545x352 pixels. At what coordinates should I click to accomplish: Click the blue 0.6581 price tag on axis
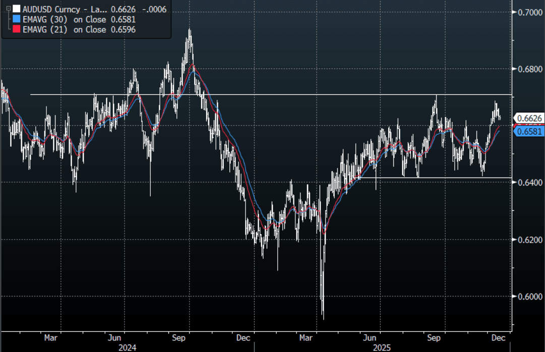(x=529, y=132)
